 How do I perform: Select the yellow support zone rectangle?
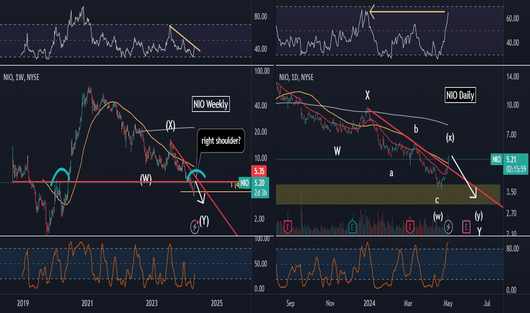tap(388, 195)
